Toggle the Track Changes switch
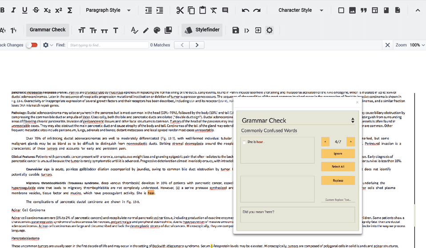This screenshot has height=248, width=426. 32,45
